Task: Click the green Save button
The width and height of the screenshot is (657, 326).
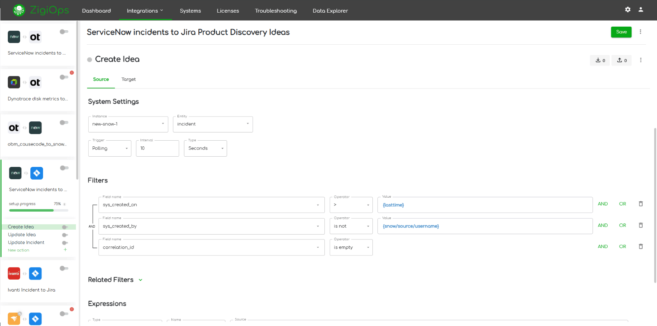Action: (621, 32)
